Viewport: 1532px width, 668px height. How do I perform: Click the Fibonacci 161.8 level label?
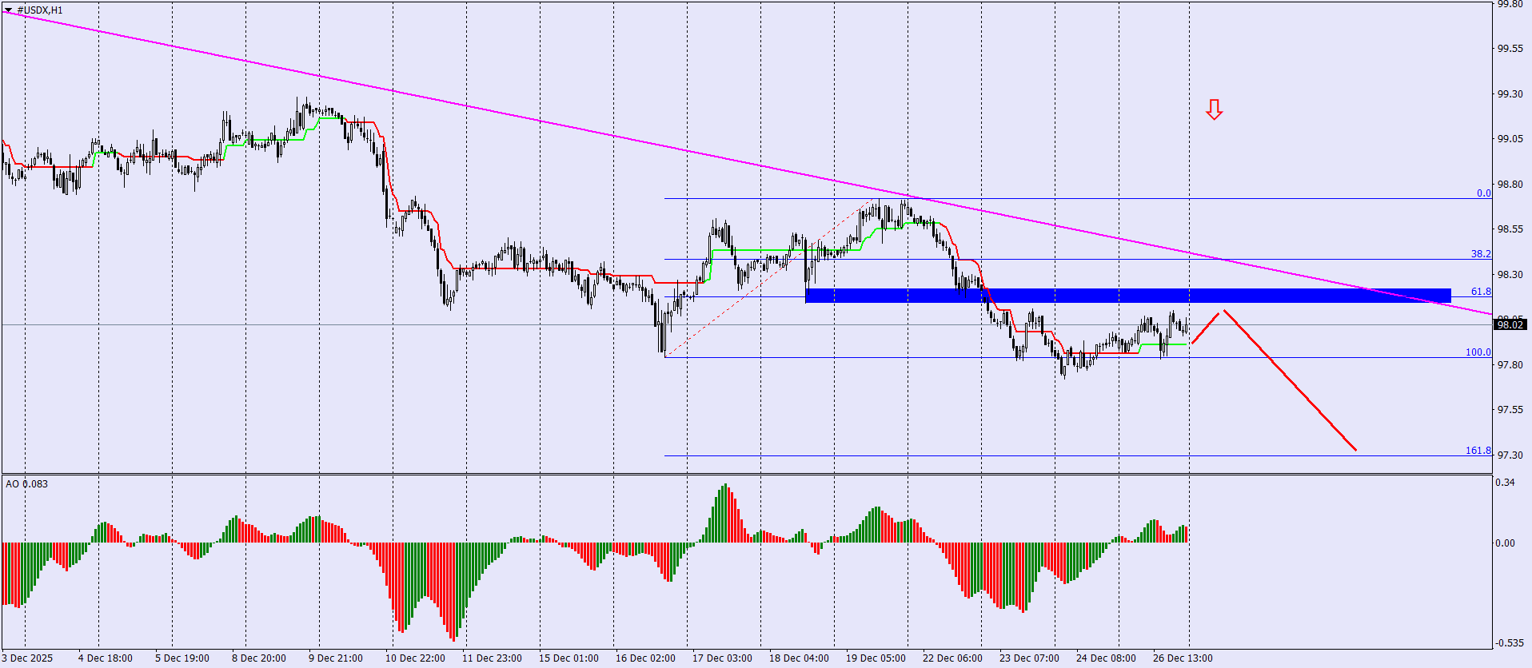coord(1478,451)
